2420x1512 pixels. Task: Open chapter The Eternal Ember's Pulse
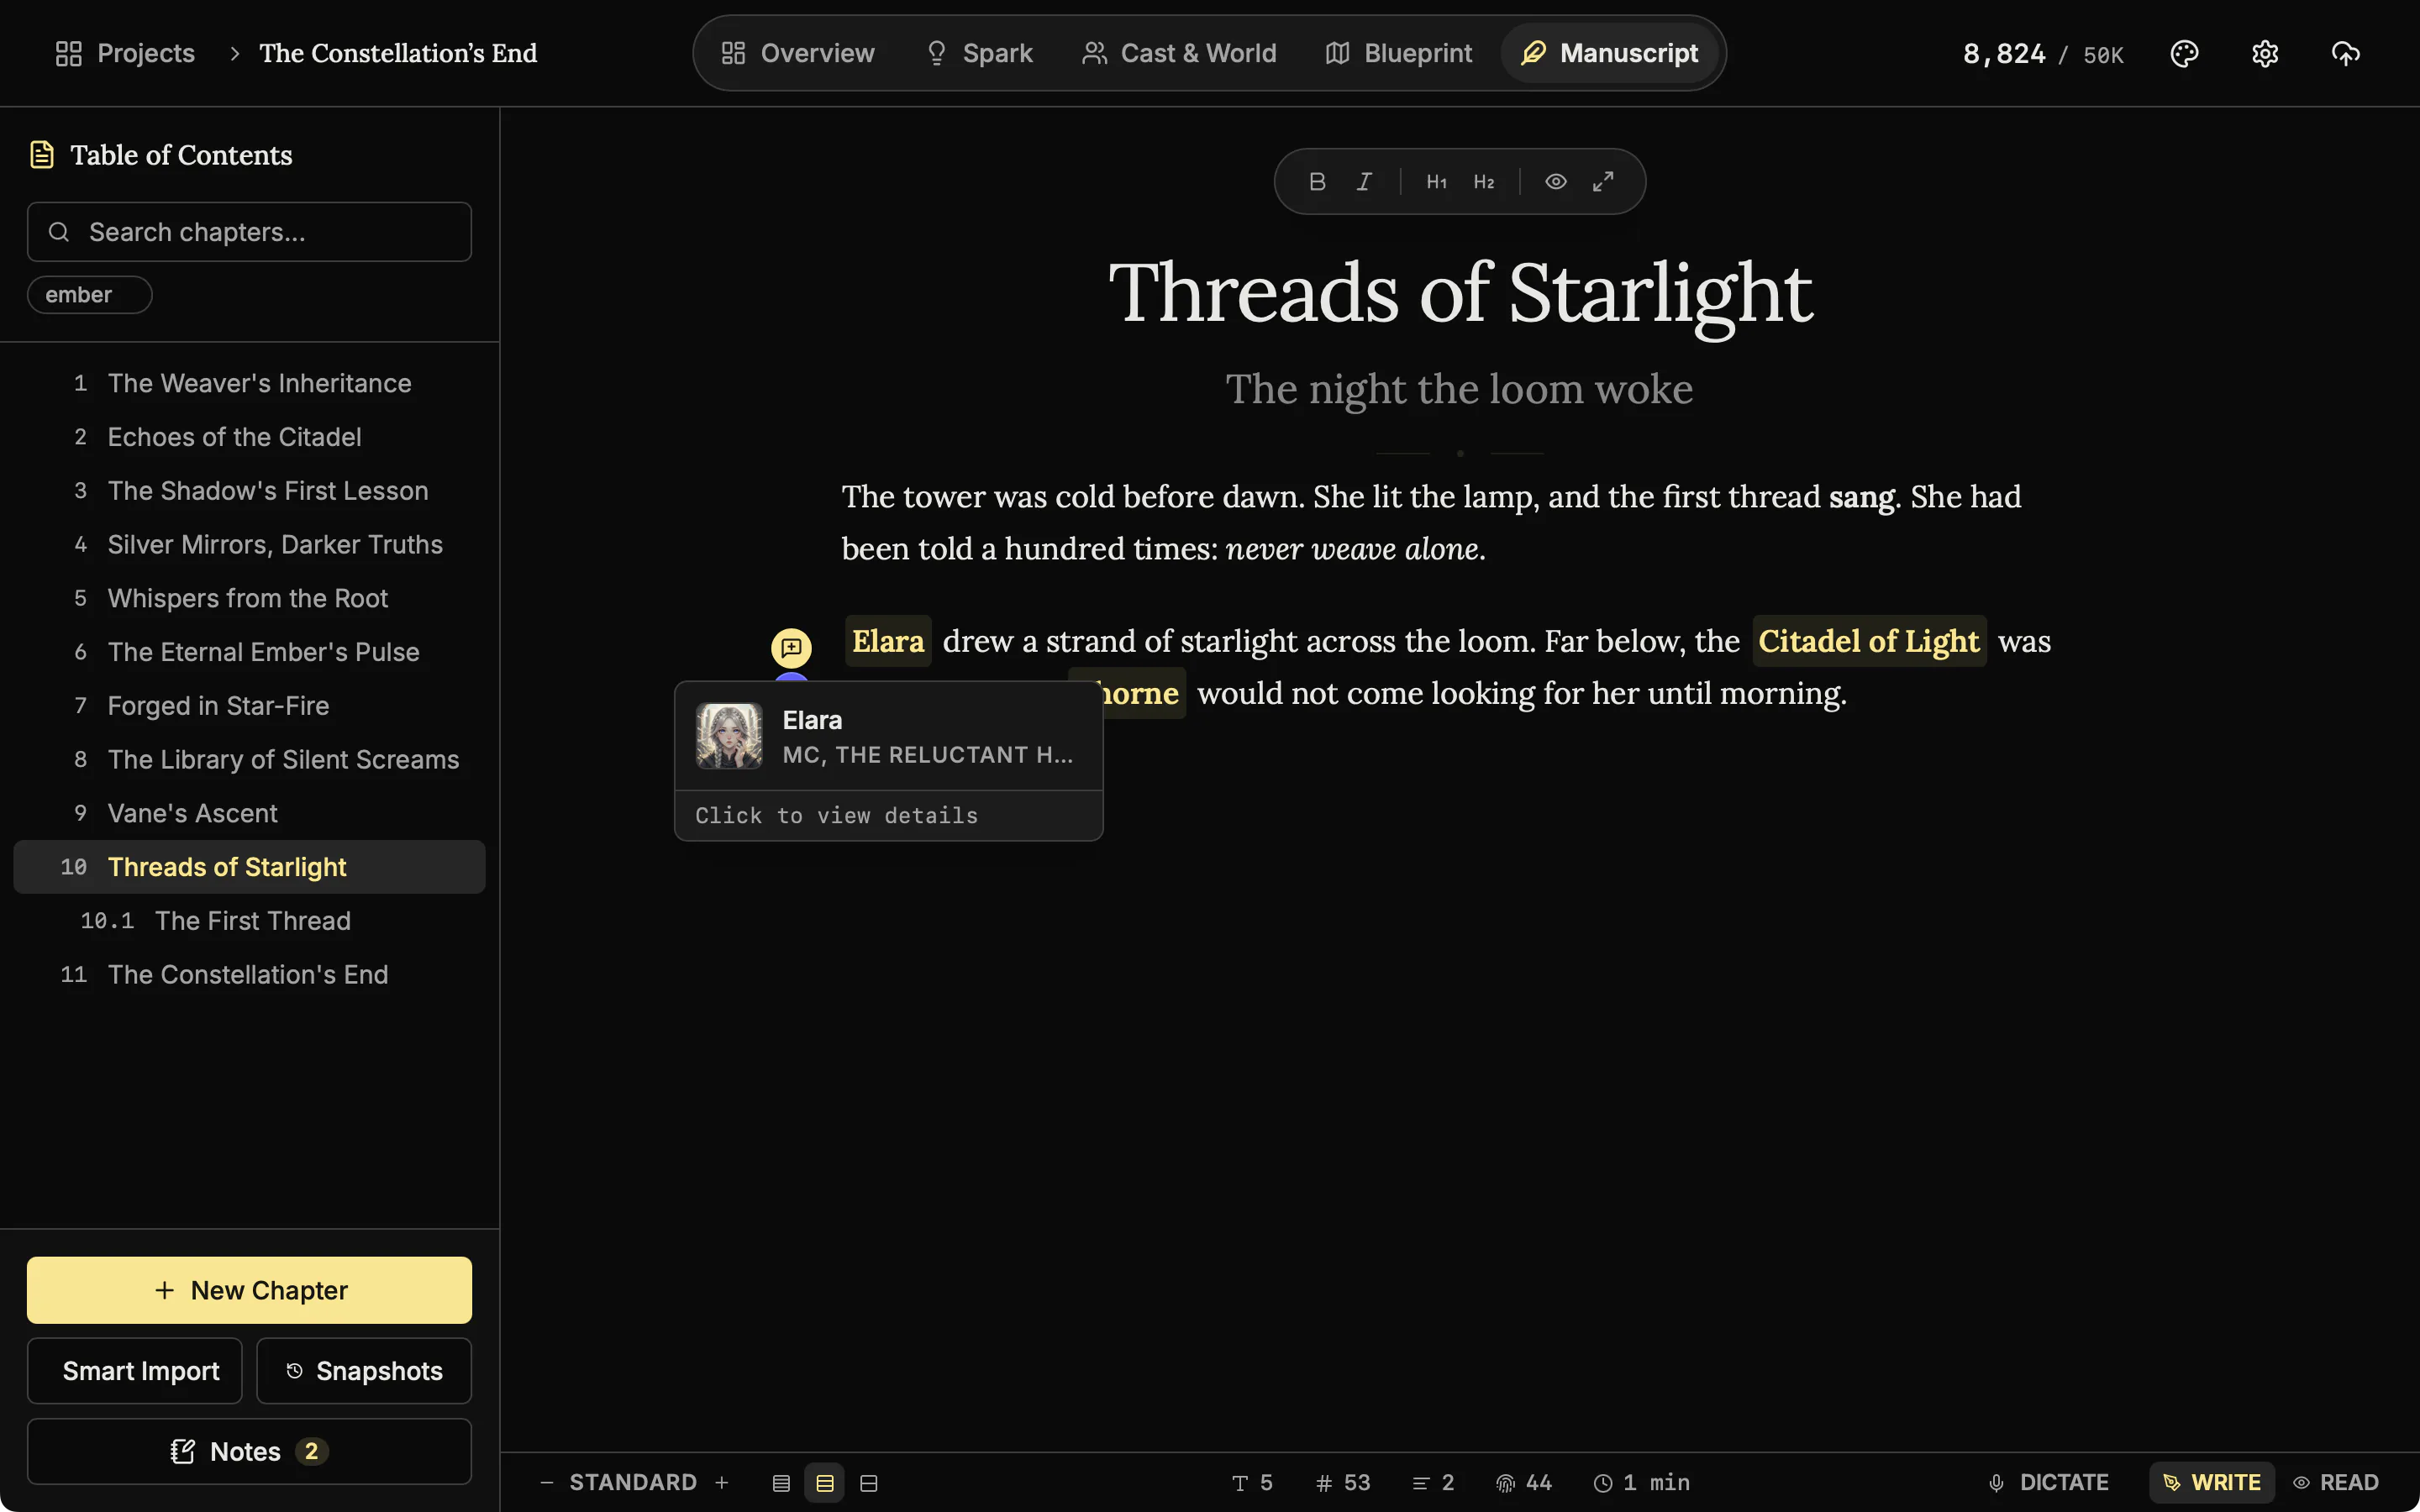(x=249, y=652)
